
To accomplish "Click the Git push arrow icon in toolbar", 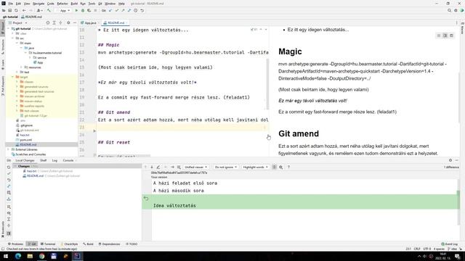I will 123,10.
